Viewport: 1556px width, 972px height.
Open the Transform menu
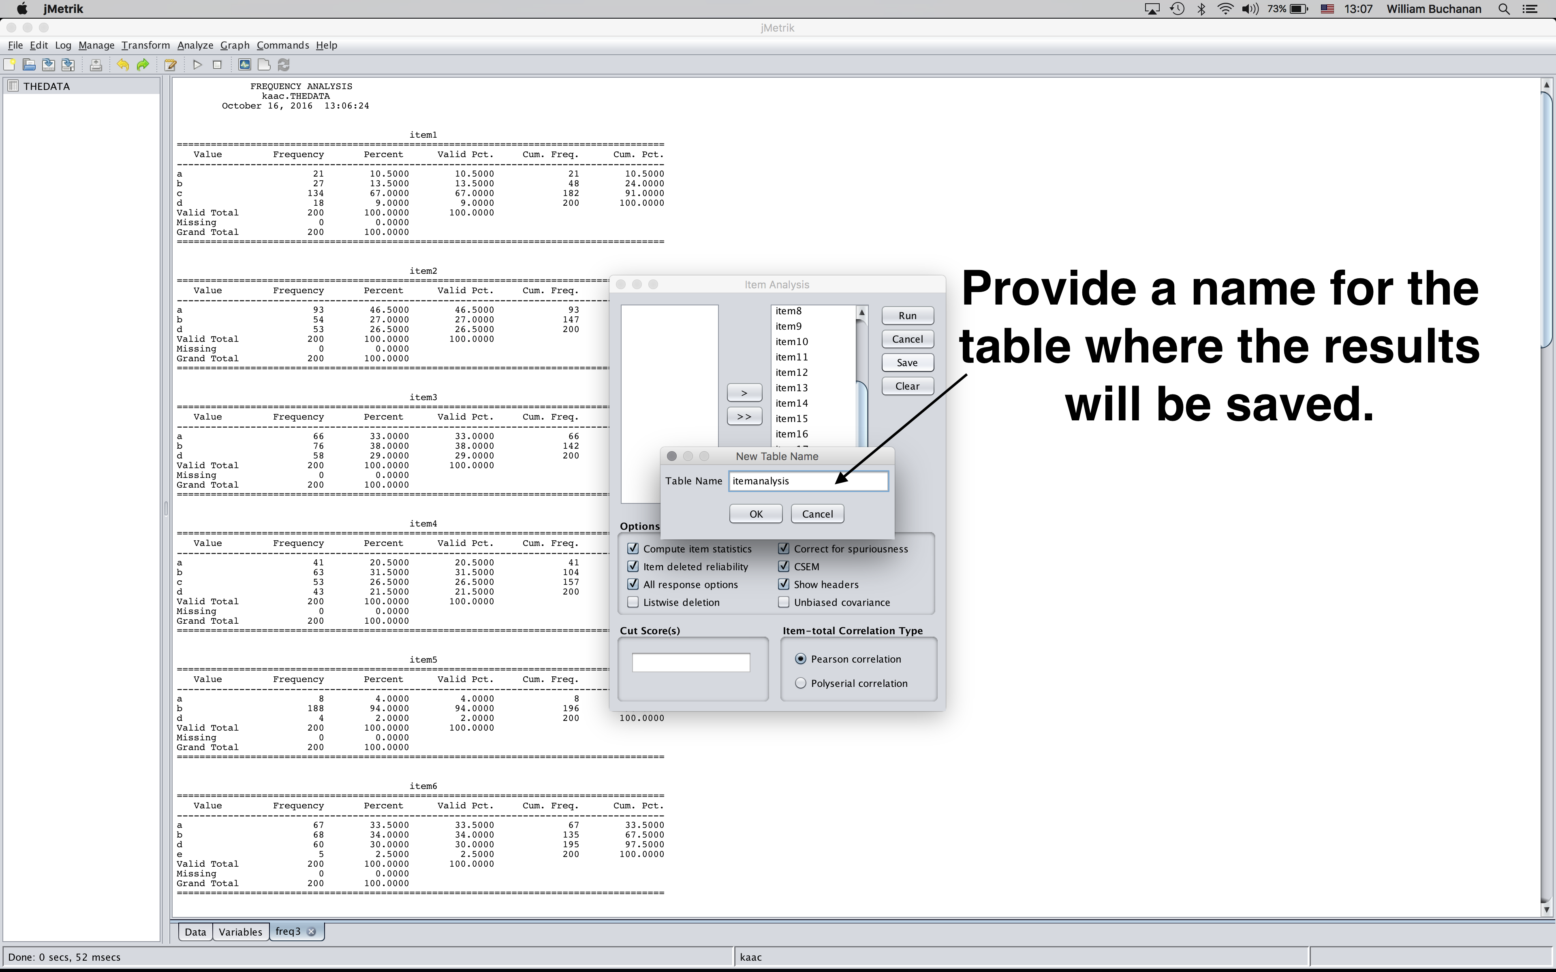tap(145, 45)
